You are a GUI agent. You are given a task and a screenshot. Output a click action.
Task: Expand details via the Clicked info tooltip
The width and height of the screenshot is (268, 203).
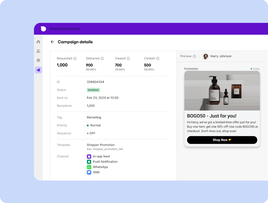coord(158,58)
